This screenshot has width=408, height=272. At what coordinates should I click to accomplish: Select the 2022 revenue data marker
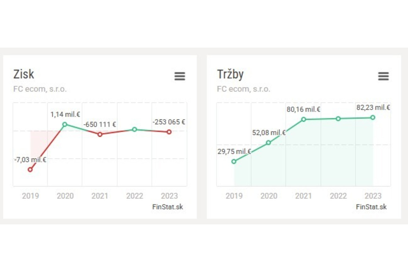(x=338, y=119)
